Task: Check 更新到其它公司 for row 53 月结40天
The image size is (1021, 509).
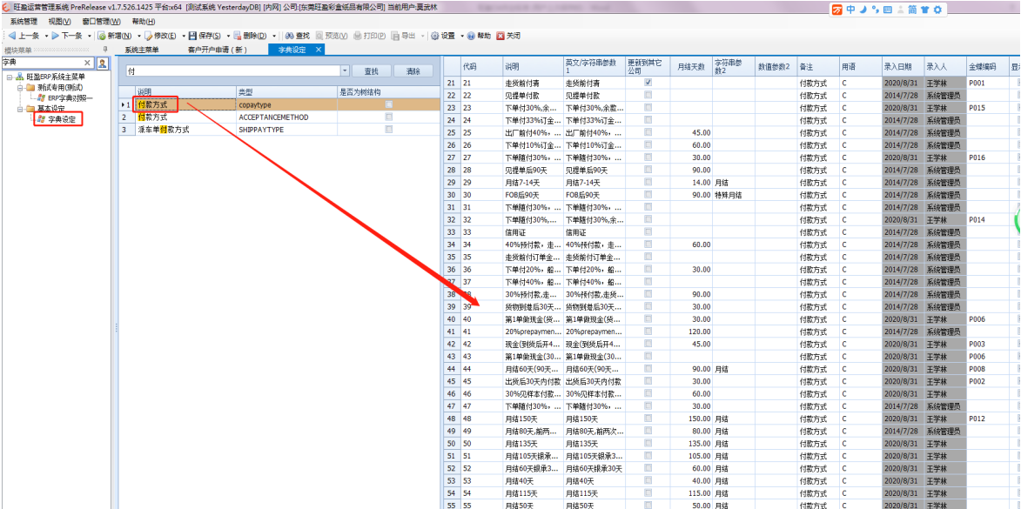Action: (648, 479)
